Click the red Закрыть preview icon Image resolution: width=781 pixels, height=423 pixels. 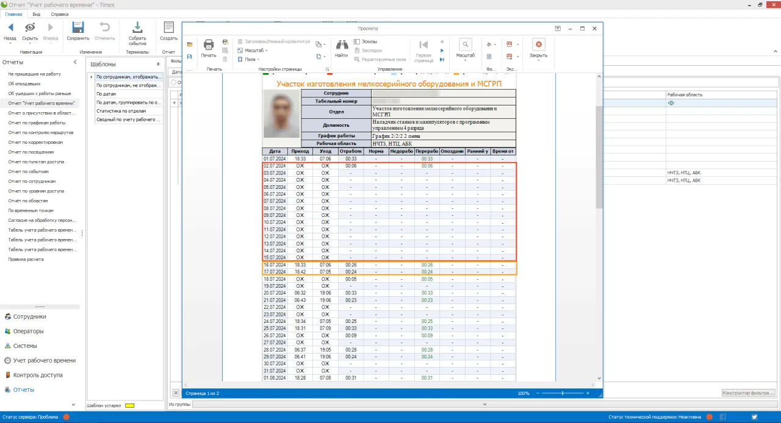point(538,44)
